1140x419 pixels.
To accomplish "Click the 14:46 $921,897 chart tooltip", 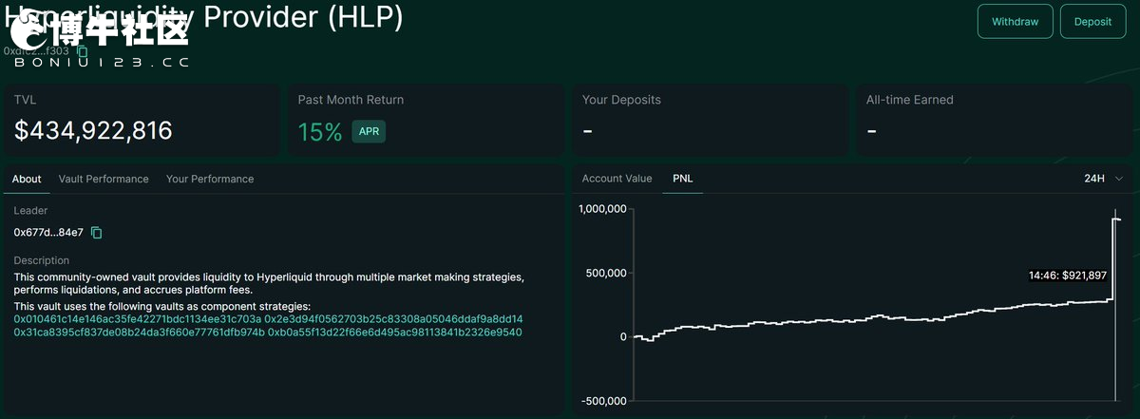I will [x=1068, y=276].
